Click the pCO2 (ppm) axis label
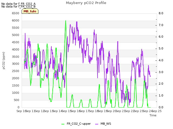The image size is (173, 129). tap(4, 60)
